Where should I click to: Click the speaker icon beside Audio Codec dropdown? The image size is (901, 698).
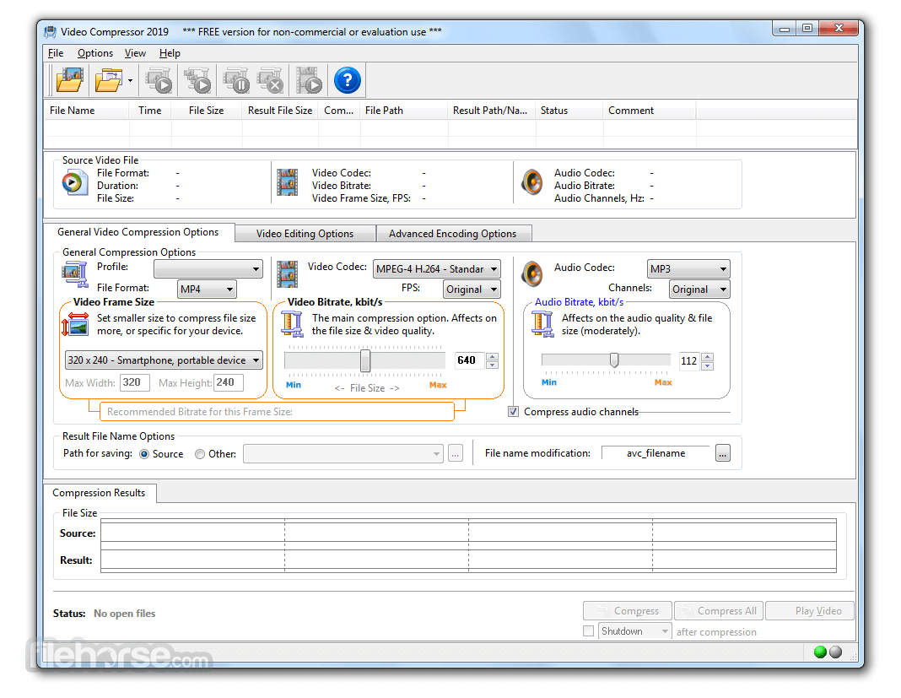[x=532, y=273]
